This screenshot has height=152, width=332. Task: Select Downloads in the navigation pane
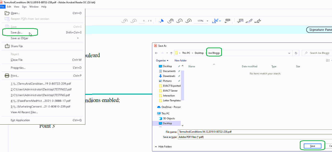pos(169,76)
